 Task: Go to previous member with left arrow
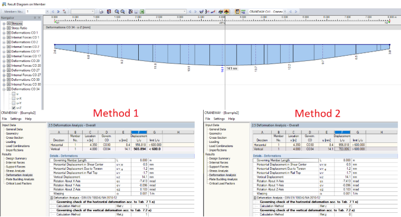tap(53, 12)
